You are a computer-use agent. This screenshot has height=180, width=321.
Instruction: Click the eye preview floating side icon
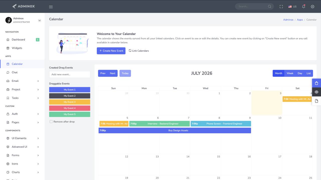point(316,92)
